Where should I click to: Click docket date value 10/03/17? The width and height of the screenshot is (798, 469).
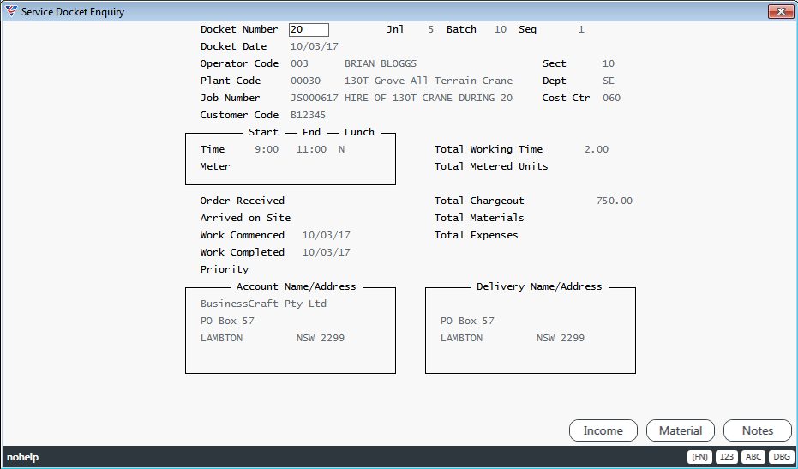(x=314, y=46)
